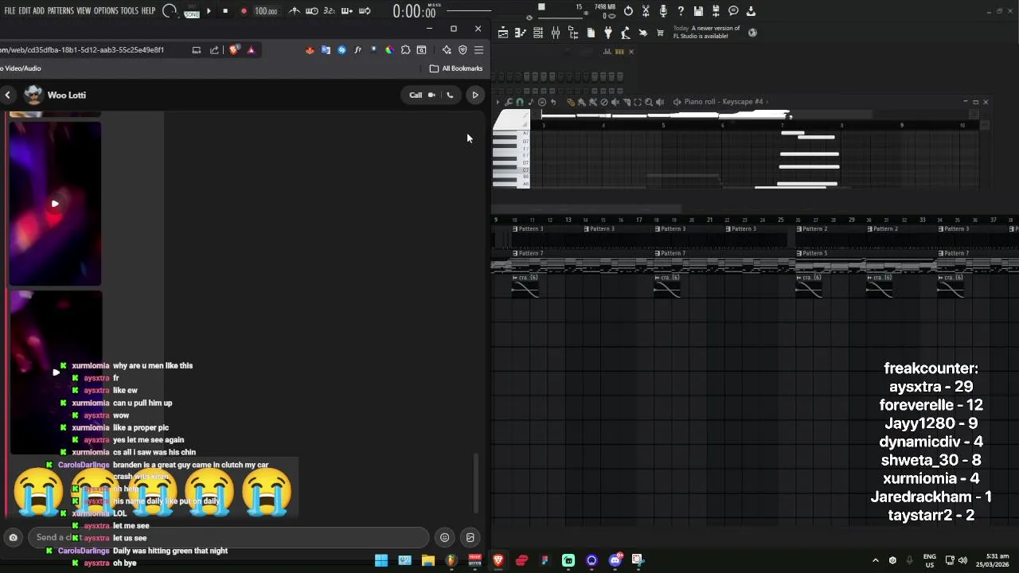Open the FILE menu in FL Studio

pos(10,11)
